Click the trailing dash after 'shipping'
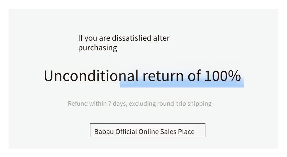Image resolution: width=287 pixels, height=157 pixels. point(214,104)
